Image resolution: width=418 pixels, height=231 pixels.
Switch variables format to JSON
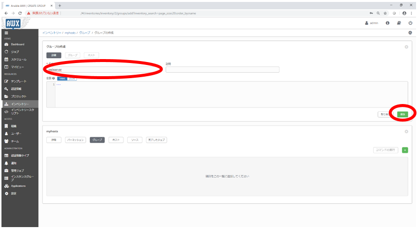(72, 78)
